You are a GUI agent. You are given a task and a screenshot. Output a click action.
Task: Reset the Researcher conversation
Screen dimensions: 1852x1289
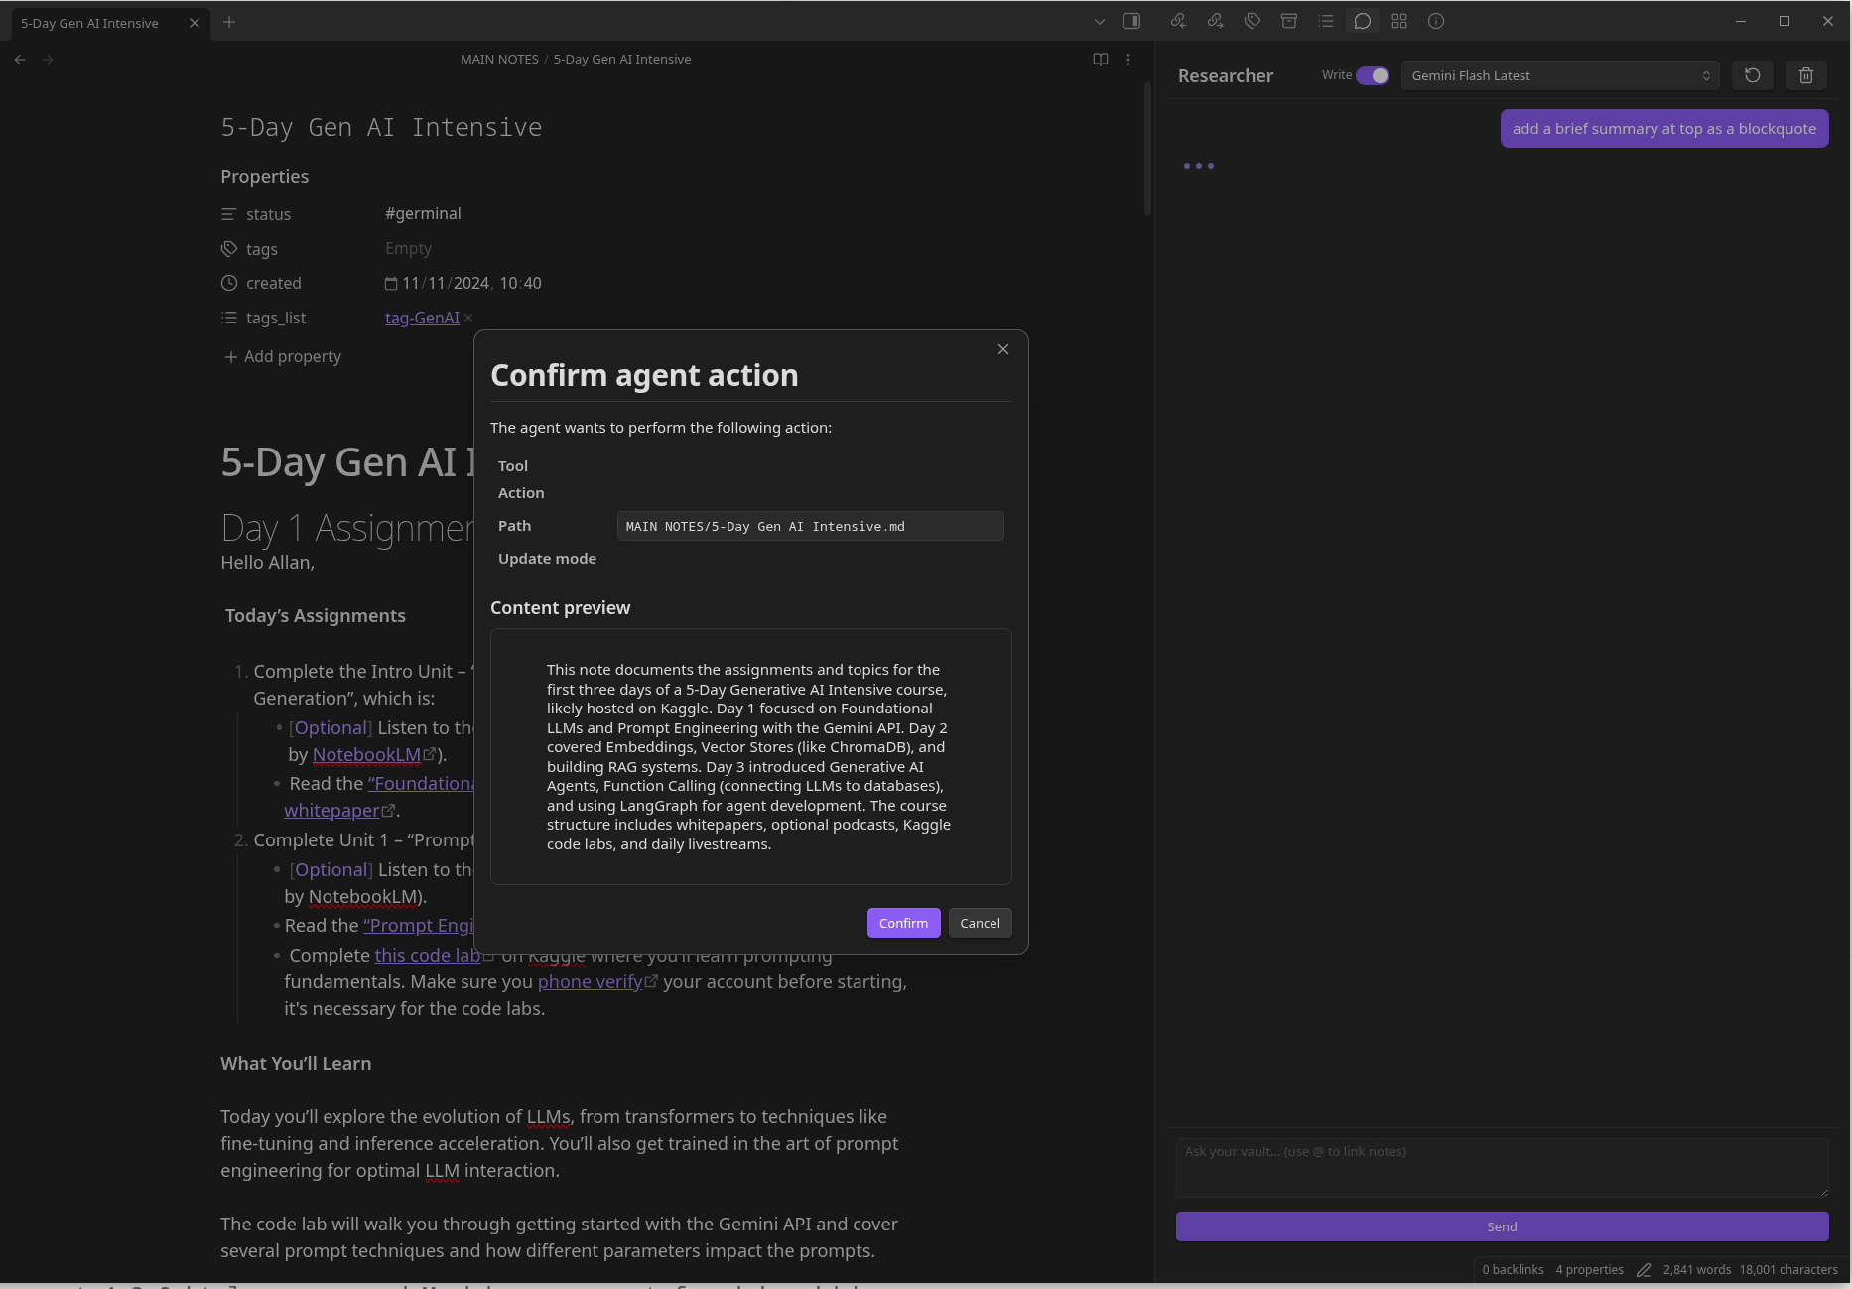coord(1753,75)
